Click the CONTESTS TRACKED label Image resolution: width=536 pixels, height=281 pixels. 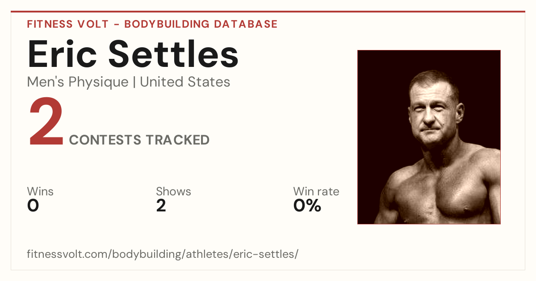pyautogui.click(x=139, y=140)
